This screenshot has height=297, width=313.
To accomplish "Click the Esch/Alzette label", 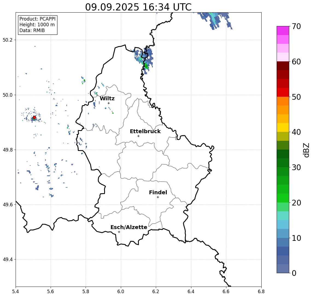I will tap(129, 227).
